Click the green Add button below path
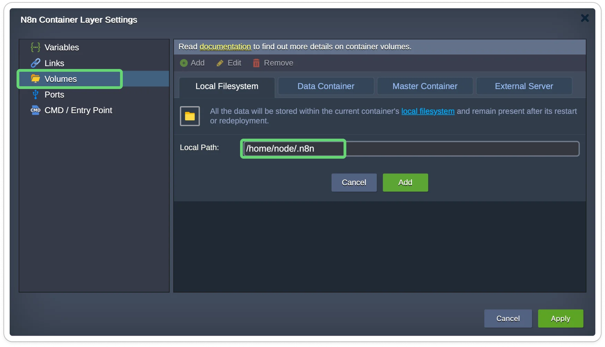The image size is (605, 347). tap(405, 182)
